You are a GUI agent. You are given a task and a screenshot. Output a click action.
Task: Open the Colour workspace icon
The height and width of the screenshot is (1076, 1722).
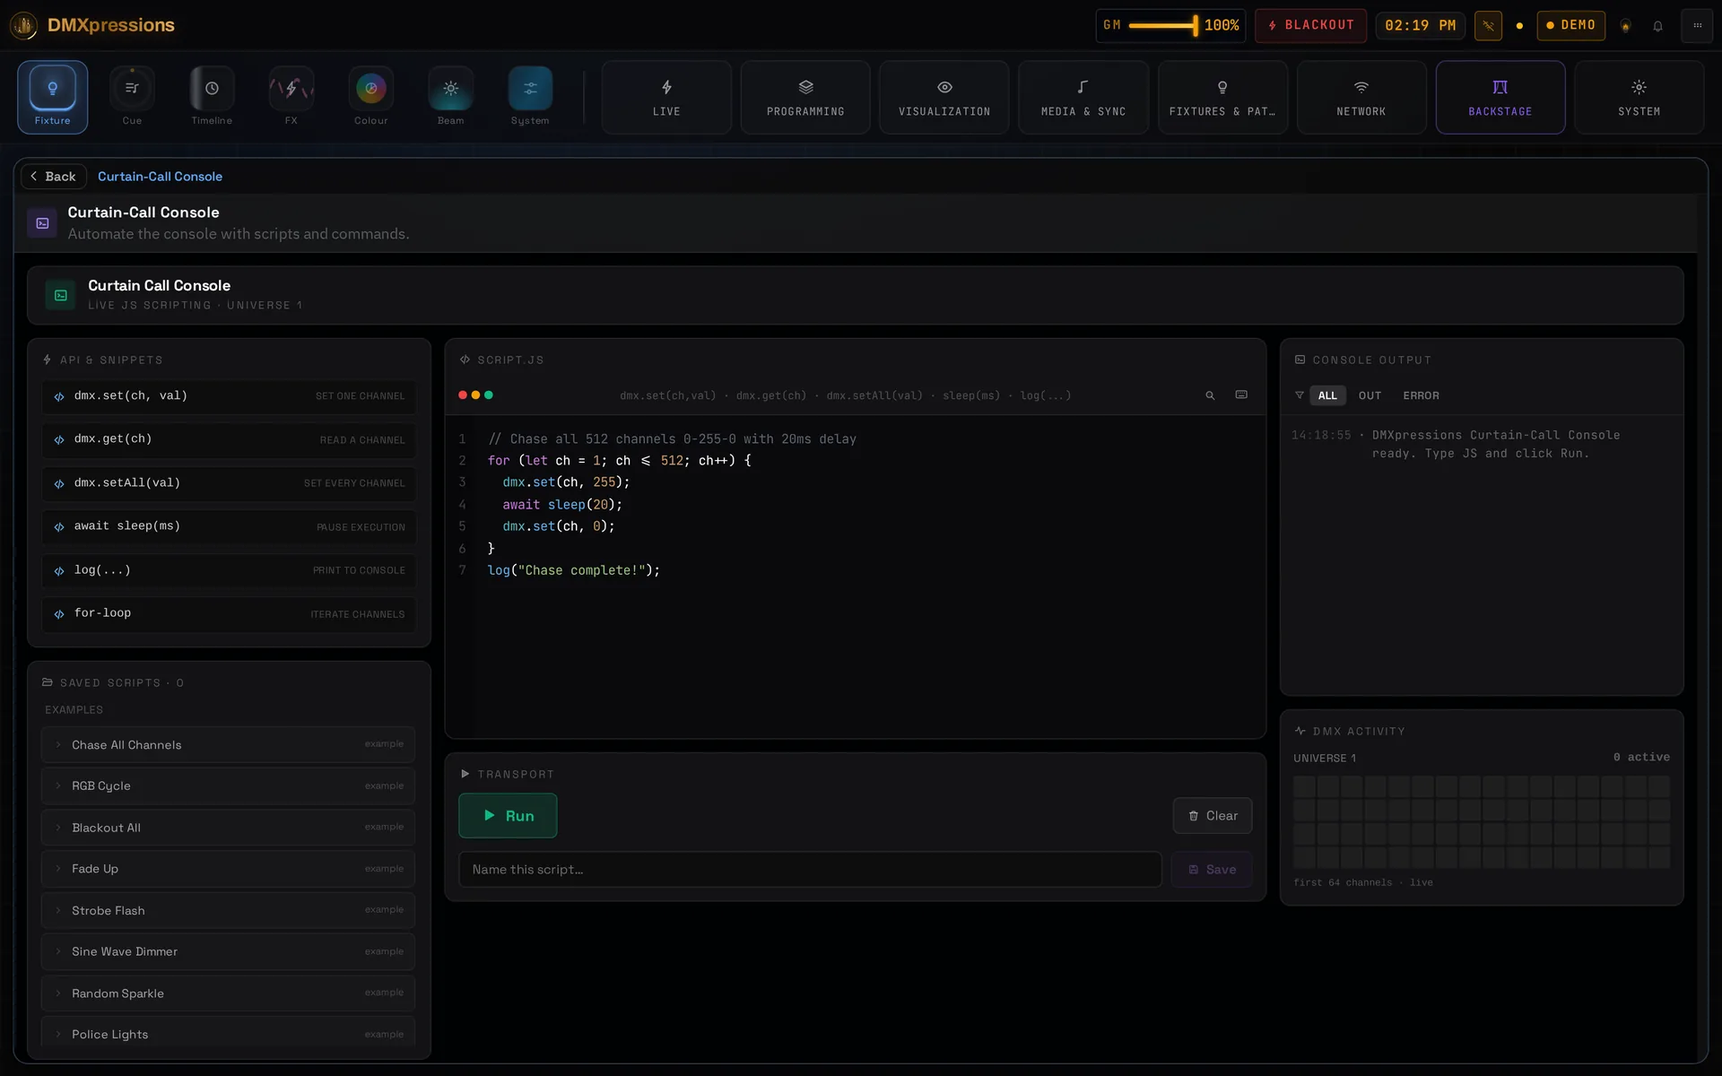point(371,97)
